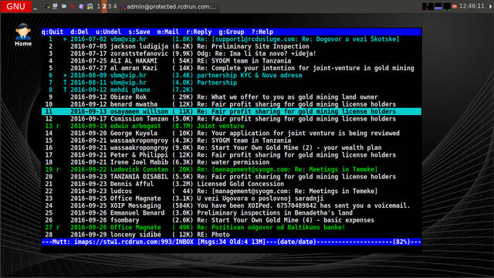This screenshot has width=494, height=278.
Task: Click g:Group in Mutt help bar
Action: click(x=232, y=32)
